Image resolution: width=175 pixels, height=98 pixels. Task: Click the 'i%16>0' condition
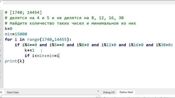coord(136,45)
